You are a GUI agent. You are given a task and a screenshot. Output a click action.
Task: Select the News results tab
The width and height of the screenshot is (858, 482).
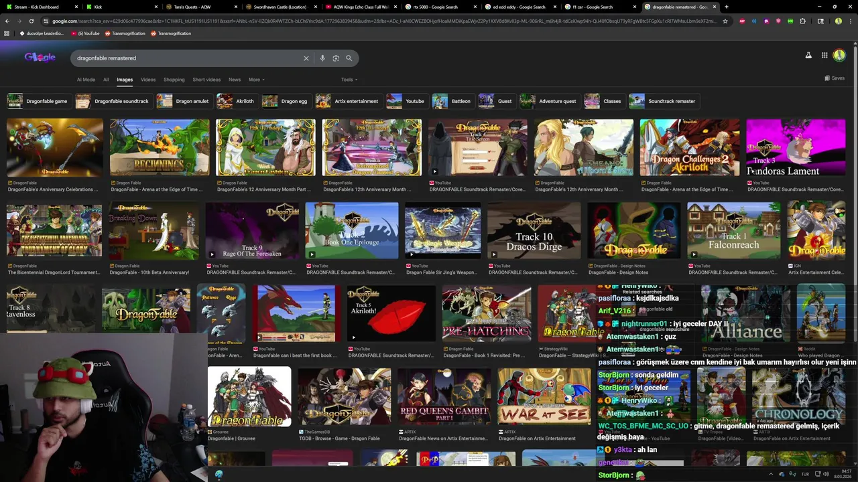[x=235, y=80]
